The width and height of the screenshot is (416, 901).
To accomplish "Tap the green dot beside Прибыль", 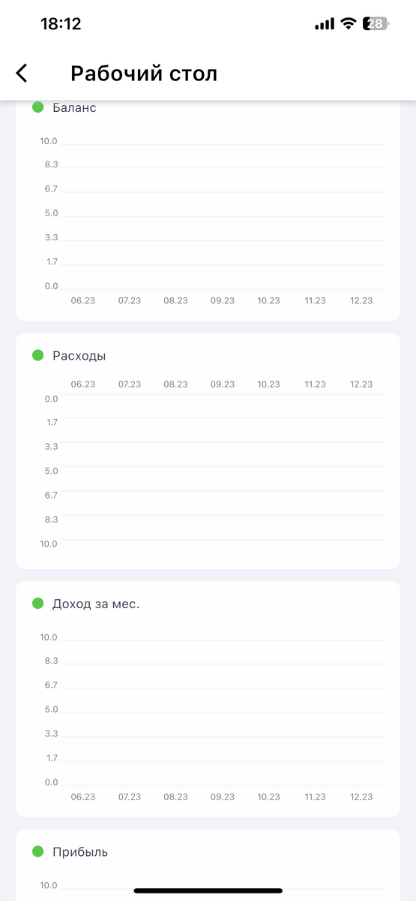I will pos(38,851).
